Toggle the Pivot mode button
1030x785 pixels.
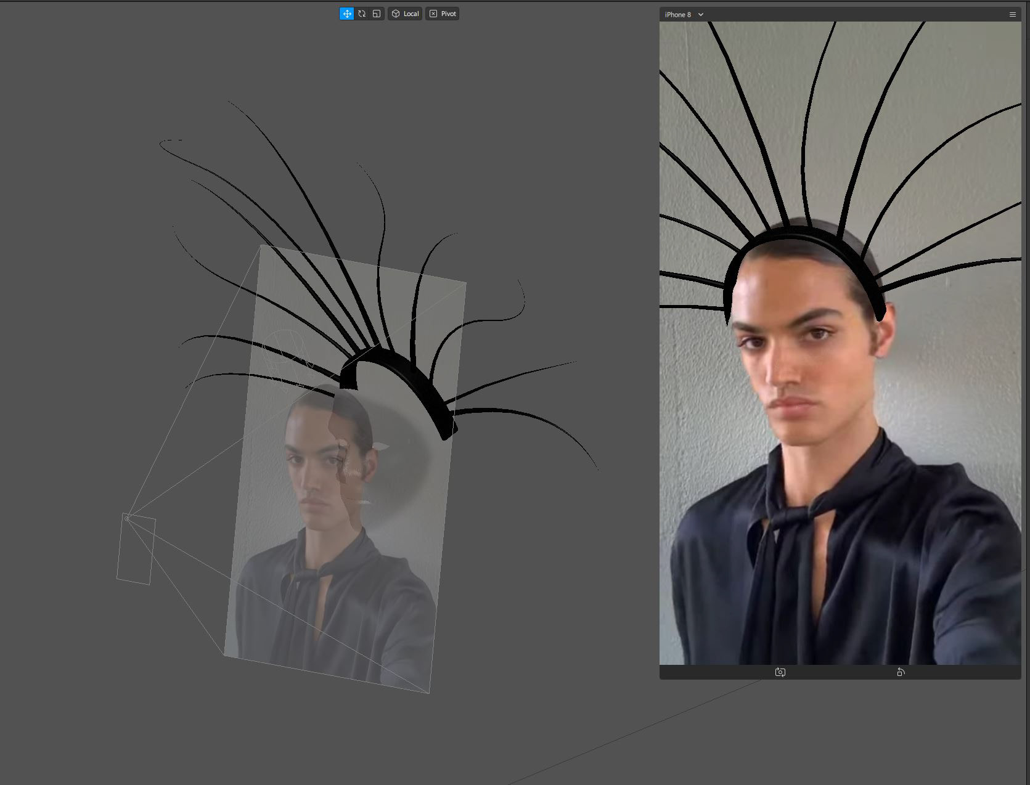[x=443, y=14]
